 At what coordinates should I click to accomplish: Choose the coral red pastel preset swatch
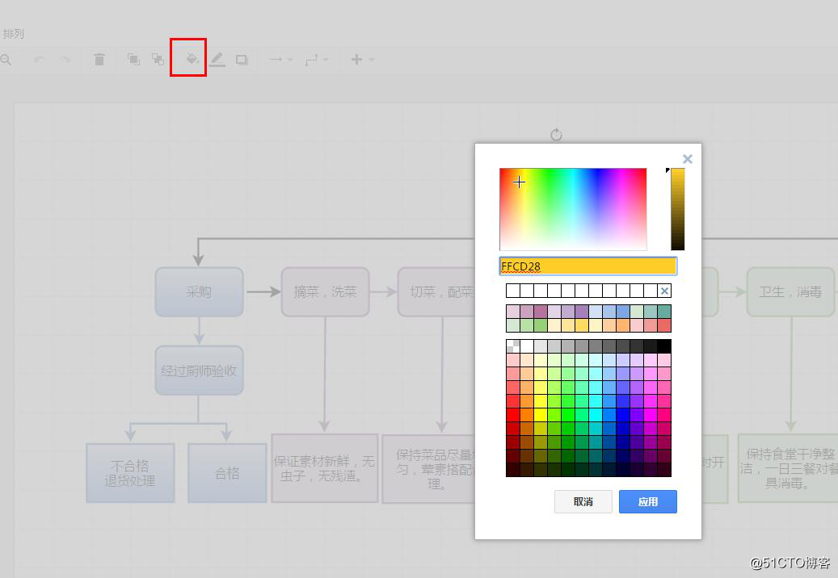pos(664,325)
